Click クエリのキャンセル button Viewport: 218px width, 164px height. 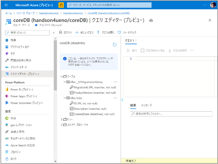click(x=153, y=51)
